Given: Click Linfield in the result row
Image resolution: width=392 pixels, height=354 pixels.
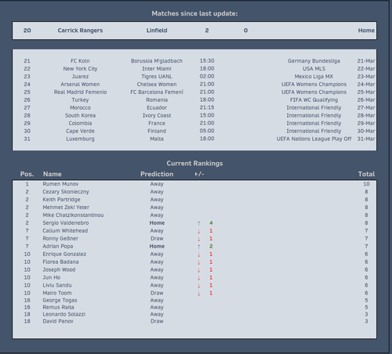Looking at the screenshot, I should coord(157,31).
